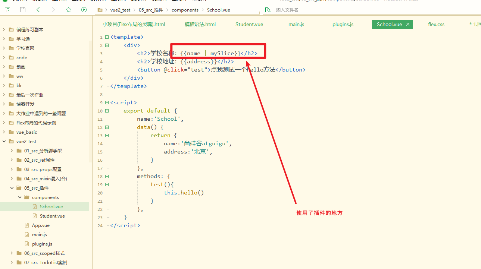Collapse the components folder arrow
This screenshot has width=481, height=269.
(x=19, y=197)
